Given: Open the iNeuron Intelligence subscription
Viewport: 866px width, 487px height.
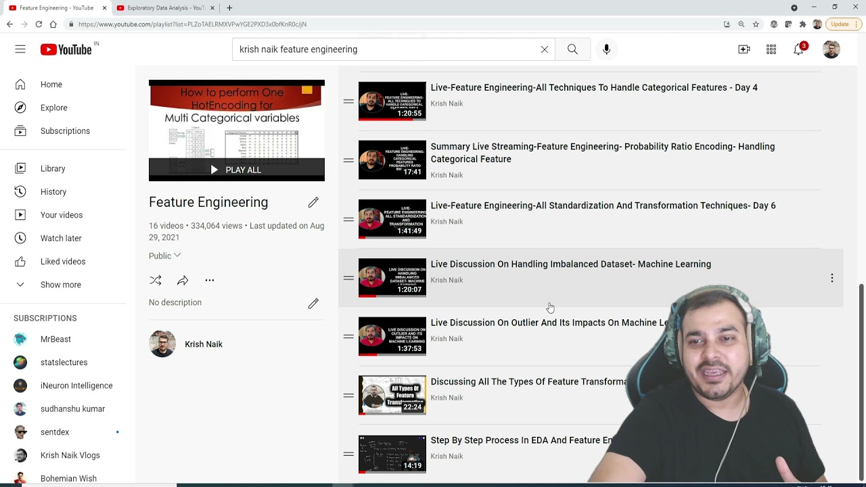Looking at the screenshot, I should click(x=76, y=386).
